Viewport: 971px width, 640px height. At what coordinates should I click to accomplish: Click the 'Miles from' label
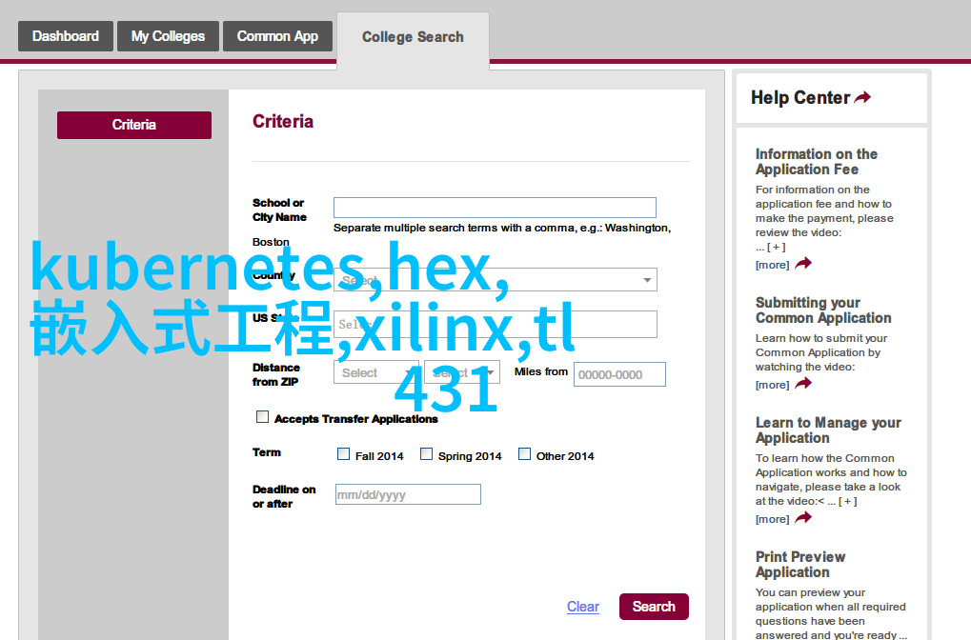(541, 371)
